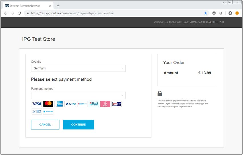The width and height of the screenshot is (243, 155).
Task: Select the PayPal payment icon
Action: coord(71,104)
